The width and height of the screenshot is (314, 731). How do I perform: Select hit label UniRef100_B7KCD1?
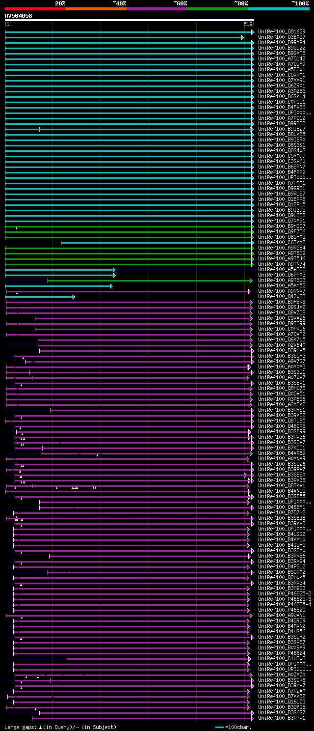pyautogui.click(x=282, y=448)
